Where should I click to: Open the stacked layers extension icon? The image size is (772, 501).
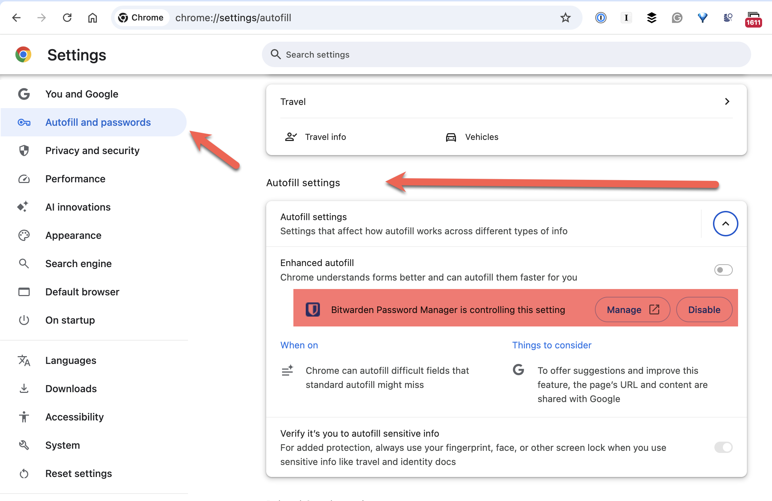pyautogui.click(x=651, y=18)
